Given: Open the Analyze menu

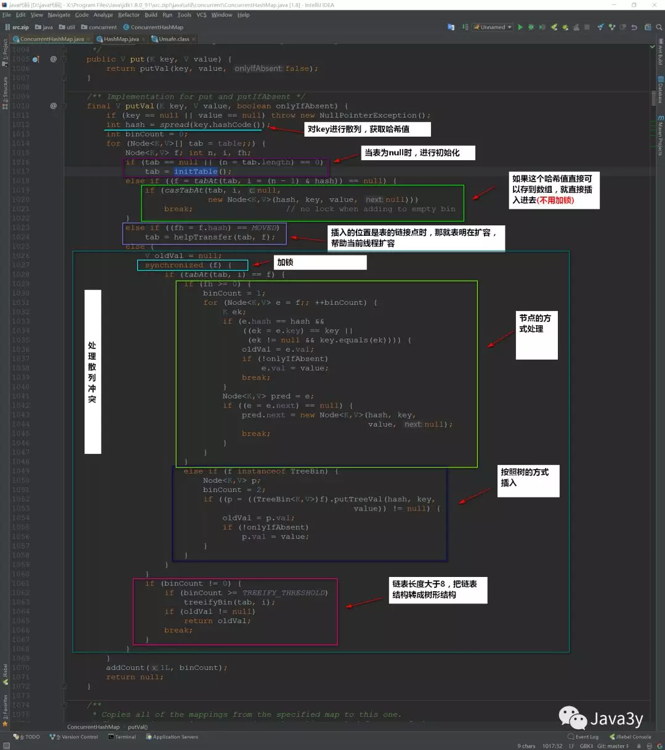Looking at the screenshot, I should click(x=103, y=15).
